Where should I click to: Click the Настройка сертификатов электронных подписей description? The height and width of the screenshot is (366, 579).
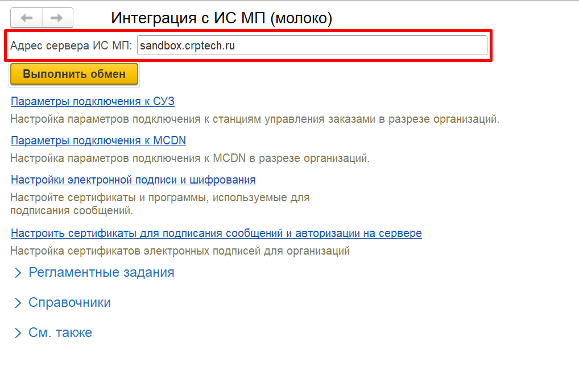(180, 251)
